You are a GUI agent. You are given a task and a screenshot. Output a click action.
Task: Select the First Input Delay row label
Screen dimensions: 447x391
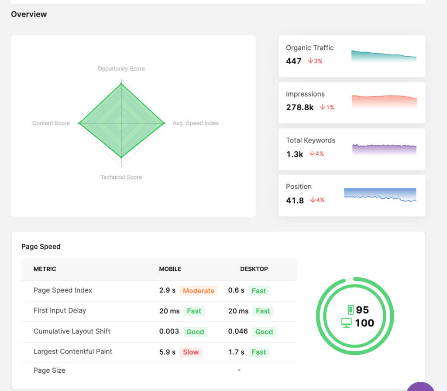pyautogui.click(x=60, y=310)
